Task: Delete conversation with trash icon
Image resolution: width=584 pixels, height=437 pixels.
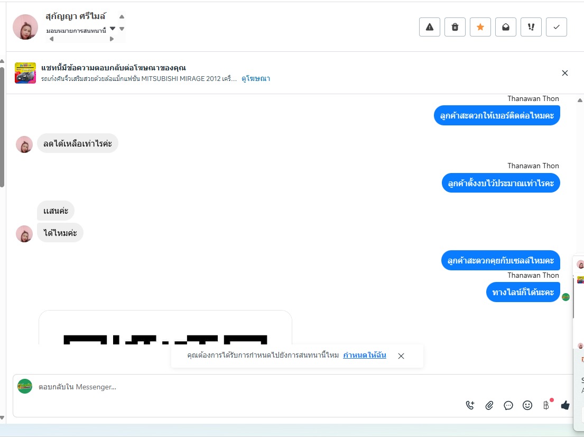Action: 455,27
